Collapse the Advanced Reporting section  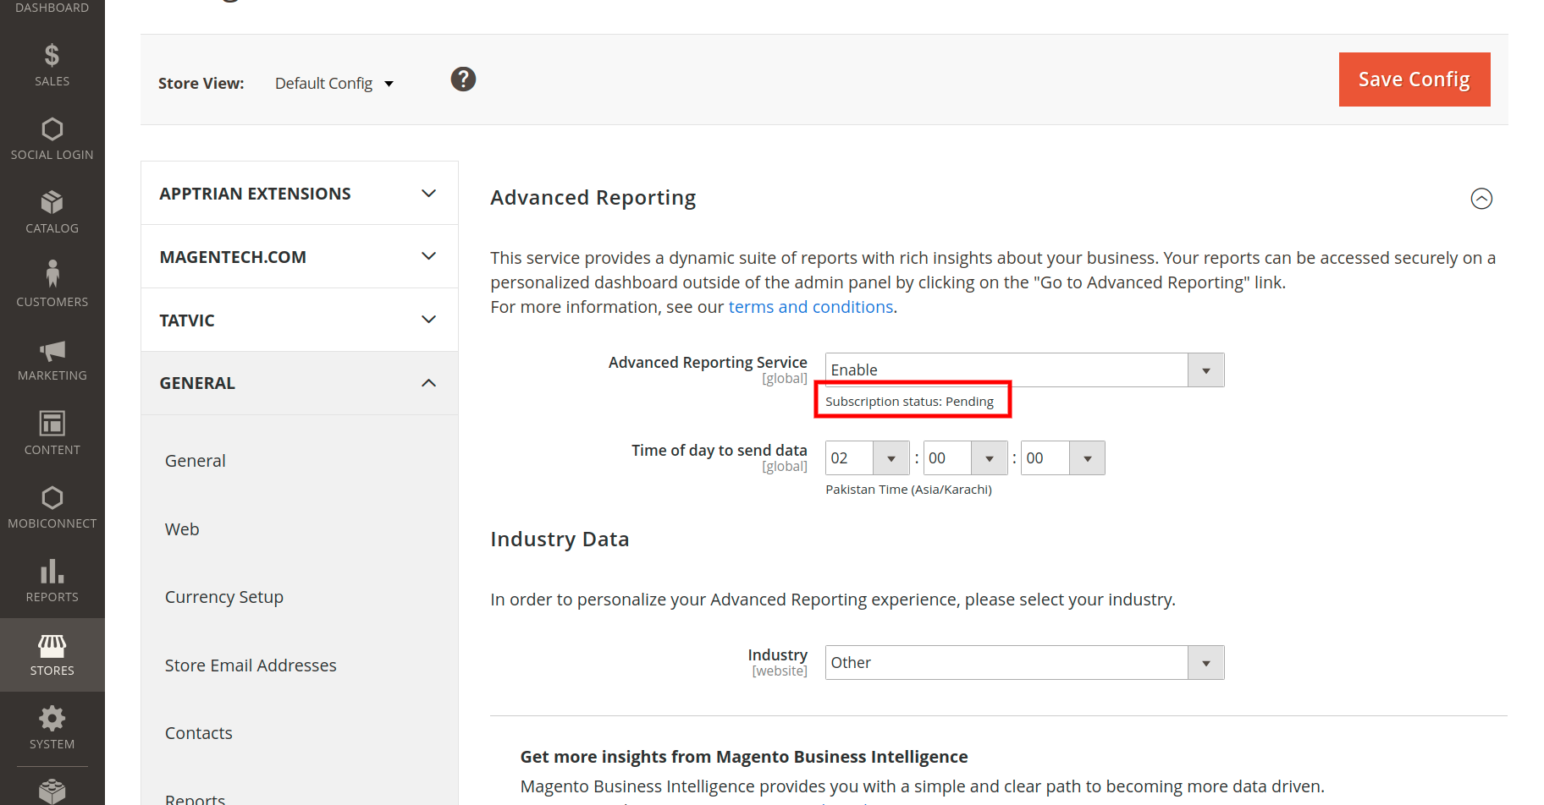1481,199
